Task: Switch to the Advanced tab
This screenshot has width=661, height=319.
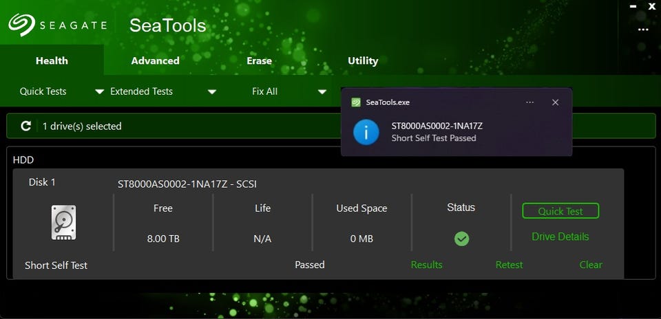Action: pos(155,60)
